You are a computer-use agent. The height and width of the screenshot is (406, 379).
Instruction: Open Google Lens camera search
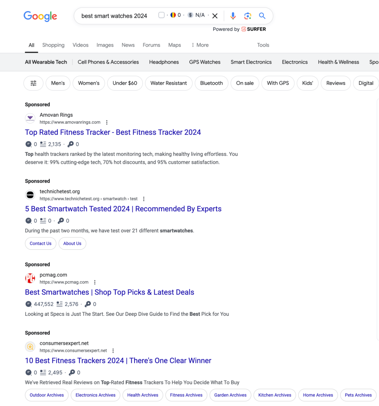point(247,16)
